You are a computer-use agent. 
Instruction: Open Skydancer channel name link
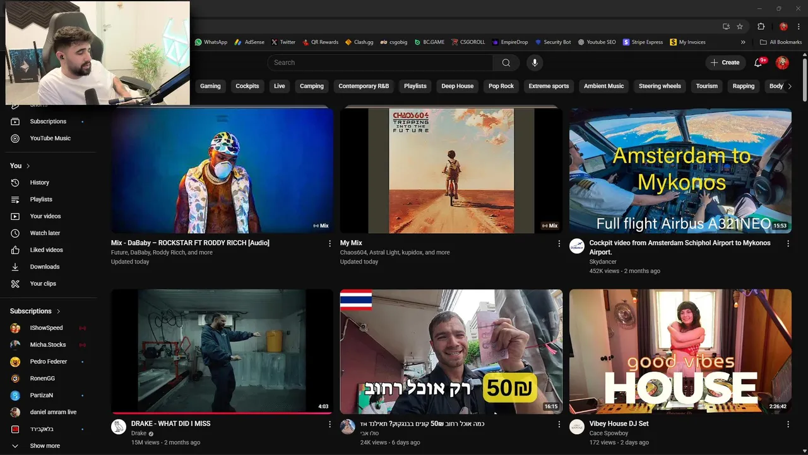(x=603, y=262)
